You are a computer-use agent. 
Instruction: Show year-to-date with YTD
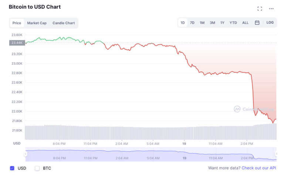pyautogui.click(x=233, y=23)
